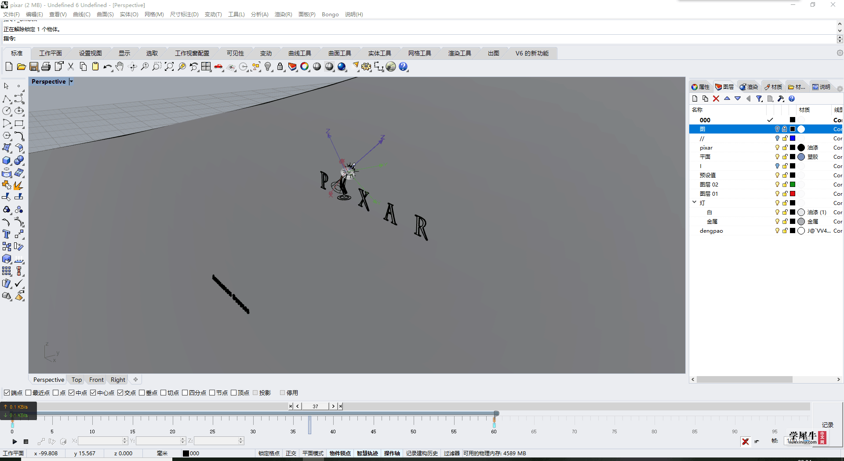Click the command line stepper arrows

[x=840, y=39]
